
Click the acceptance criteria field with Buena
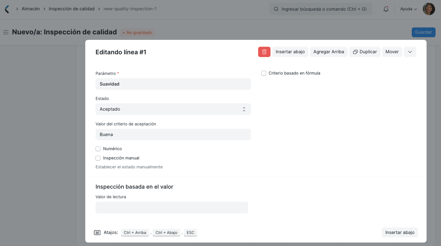pos(173,135)
